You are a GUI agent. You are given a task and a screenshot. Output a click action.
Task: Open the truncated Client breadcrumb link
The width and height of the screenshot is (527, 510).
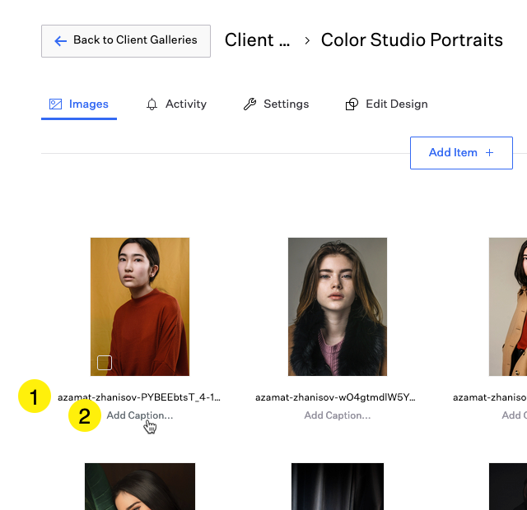(x=257, y=40)
